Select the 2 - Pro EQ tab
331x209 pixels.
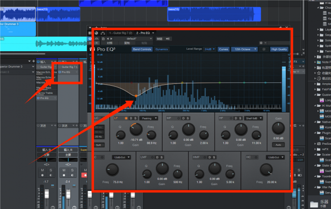[143, 33]
